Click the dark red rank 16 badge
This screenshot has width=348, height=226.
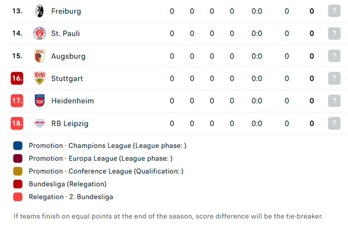coord(17,78)
